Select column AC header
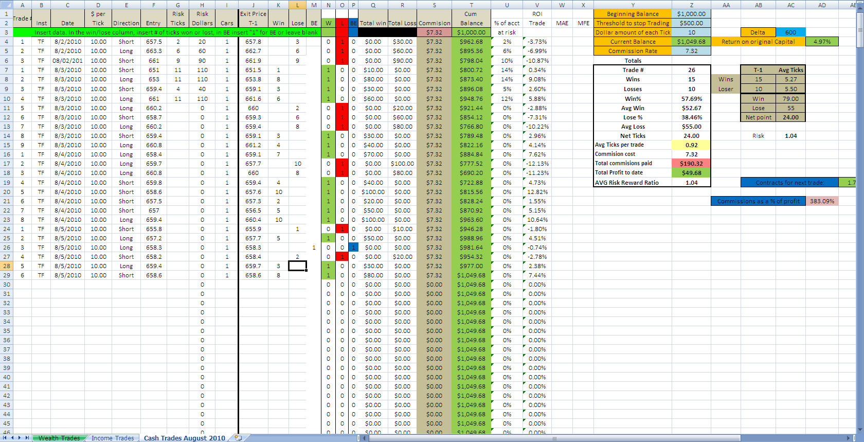The width and height of the screenshot is (864, 442). pyautogui.click(x=790, y=5)
